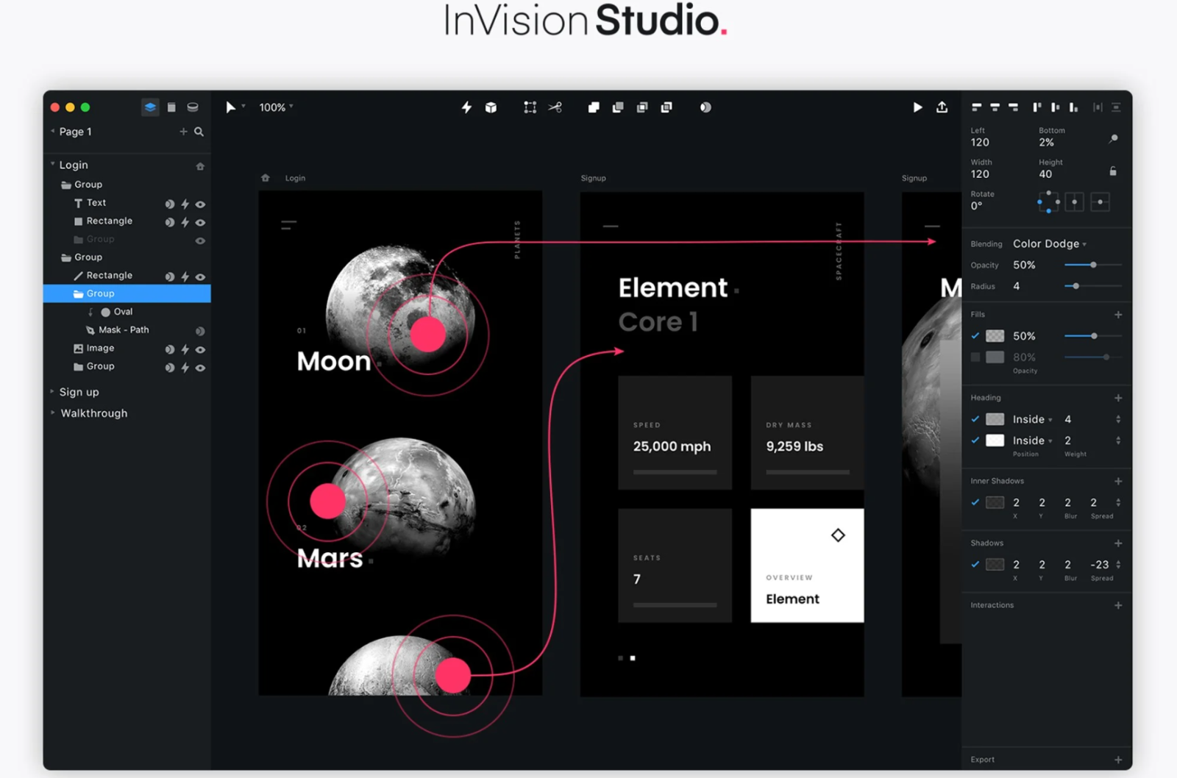Open Color Dodge blending dropdown
Screen dimensions: 1177x778
(x=1050, y=244)
